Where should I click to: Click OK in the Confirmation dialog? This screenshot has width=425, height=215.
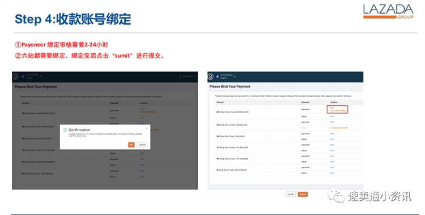pyautogui.click(x=131, y=145)
